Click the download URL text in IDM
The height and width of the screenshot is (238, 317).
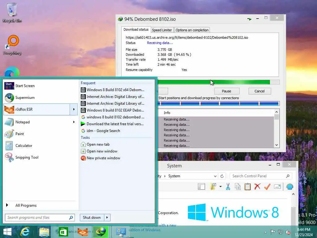click(187, 37)
